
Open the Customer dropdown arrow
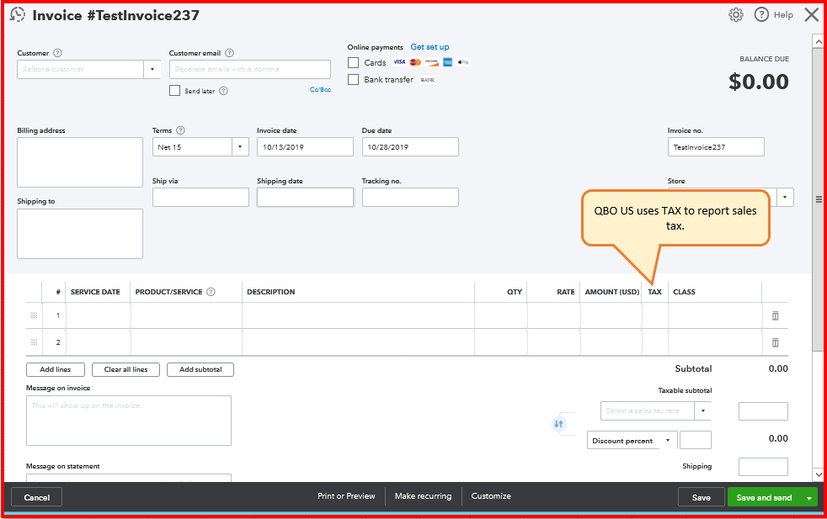pos(152,70)
